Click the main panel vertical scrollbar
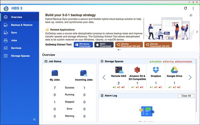Screen dimensions: 200x125 (196, 85)
